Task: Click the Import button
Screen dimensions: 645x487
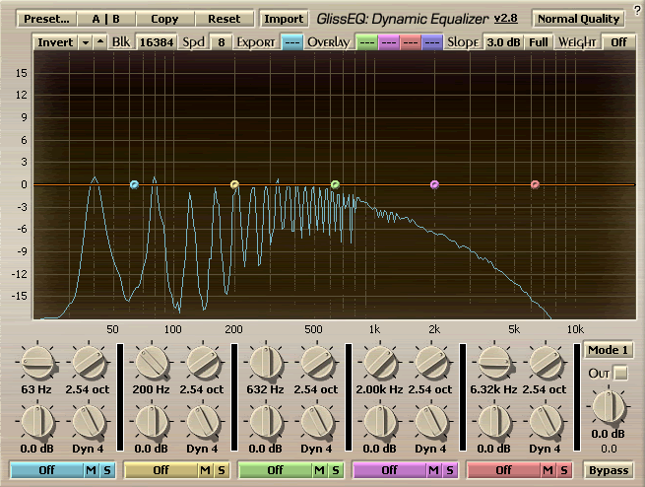Action: (x=284, y=19)
